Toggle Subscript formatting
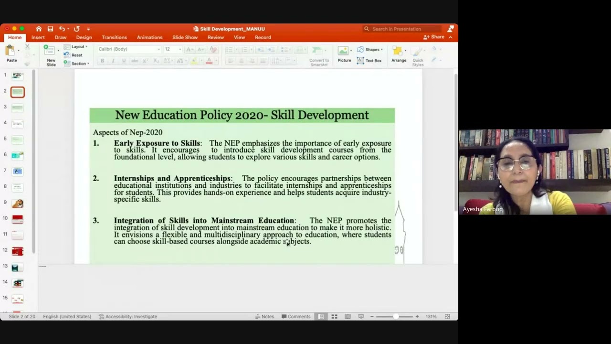This screenshot has width=611, height=344. (156, 61)
